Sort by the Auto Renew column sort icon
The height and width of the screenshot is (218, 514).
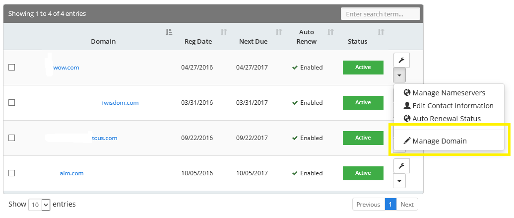330,32
